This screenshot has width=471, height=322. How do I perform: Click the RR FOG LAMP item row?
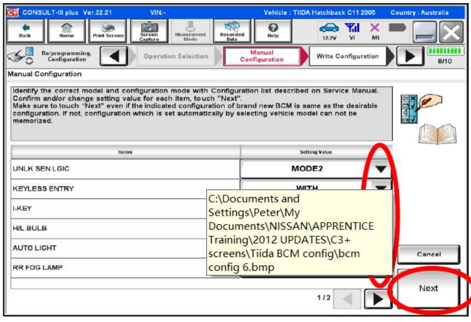tap(109, 268)
